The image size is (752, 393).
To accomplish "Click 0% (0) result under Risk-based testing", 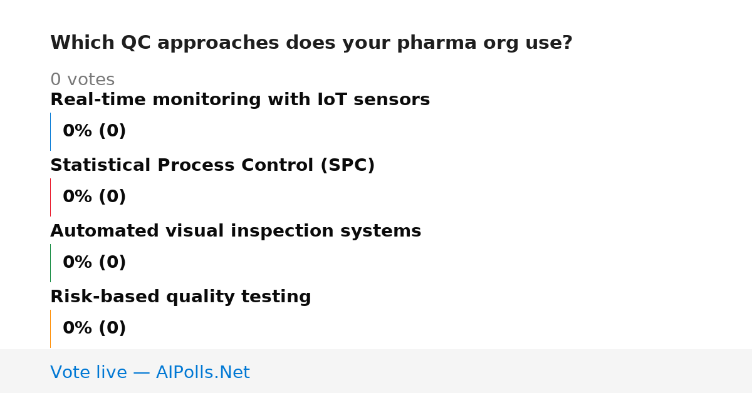I will coord(95,329).
